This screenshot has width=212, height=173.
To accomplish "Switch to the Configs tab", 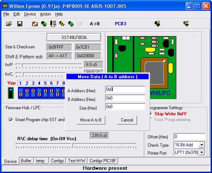I will tap(57, 161).
